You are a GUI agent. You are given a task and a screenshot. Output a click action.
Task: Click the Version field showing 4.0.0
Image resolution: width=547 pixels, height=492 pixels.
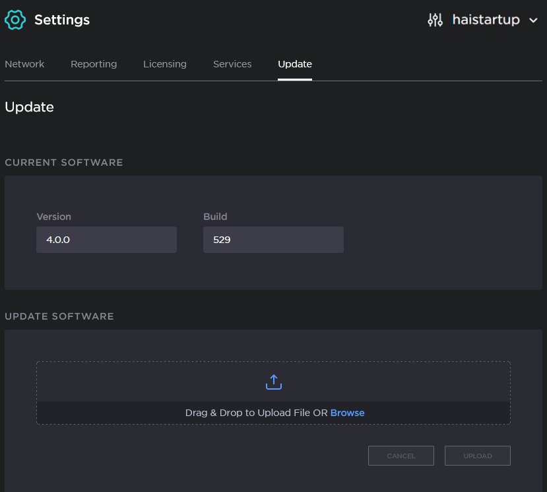(106, 240)
